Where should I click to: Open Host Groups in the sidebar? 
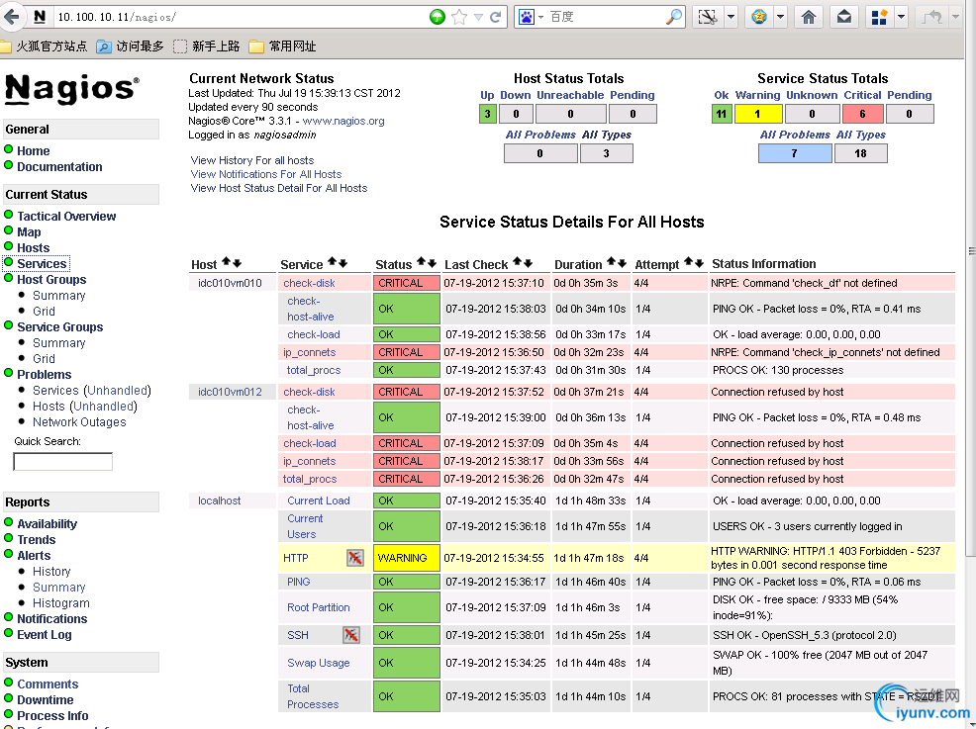click(x=51, y=279)
